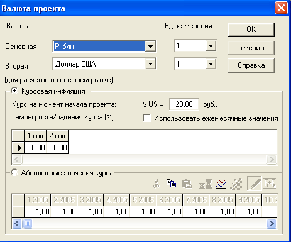
Task: Click the 2 год column header
Action: point(57,136)
